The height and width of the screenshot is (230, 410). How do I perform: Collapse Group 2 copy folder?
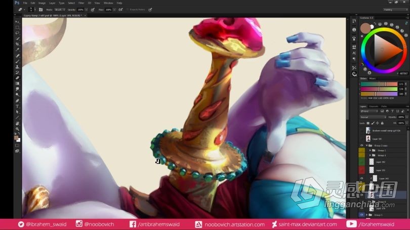pyautogui.click(x=366, y=146)
